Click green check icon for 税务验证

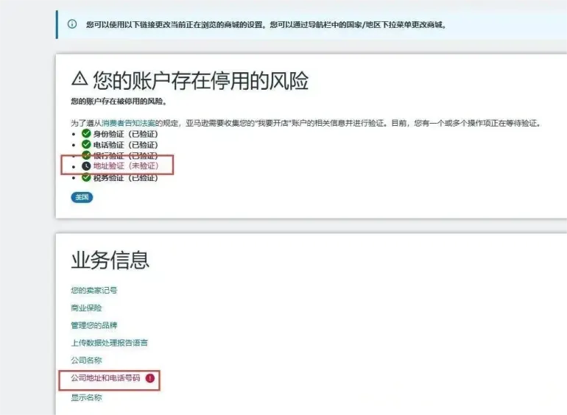86,177
